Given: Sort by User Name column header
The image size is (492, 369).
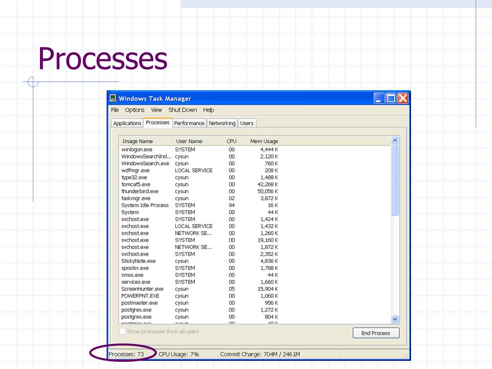Looking at the screenshot, I should [x=194, y=141].
